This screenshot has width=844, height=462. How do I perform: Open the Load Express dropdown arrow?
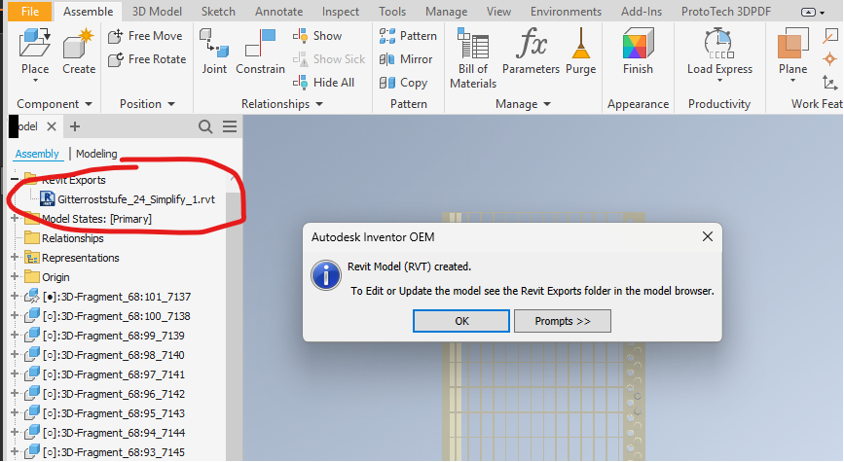tap(719, 81)
